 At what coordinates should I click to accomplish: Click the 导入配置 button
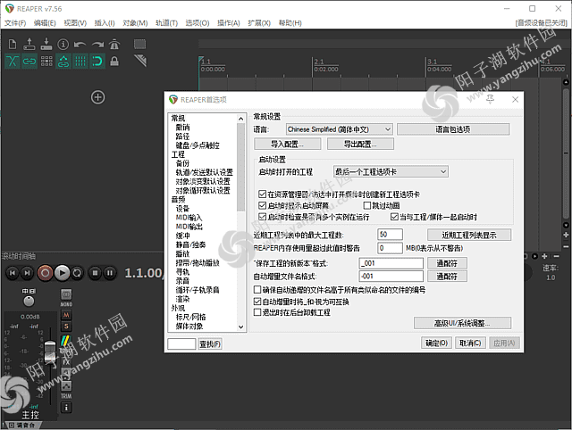pos(288,144)
